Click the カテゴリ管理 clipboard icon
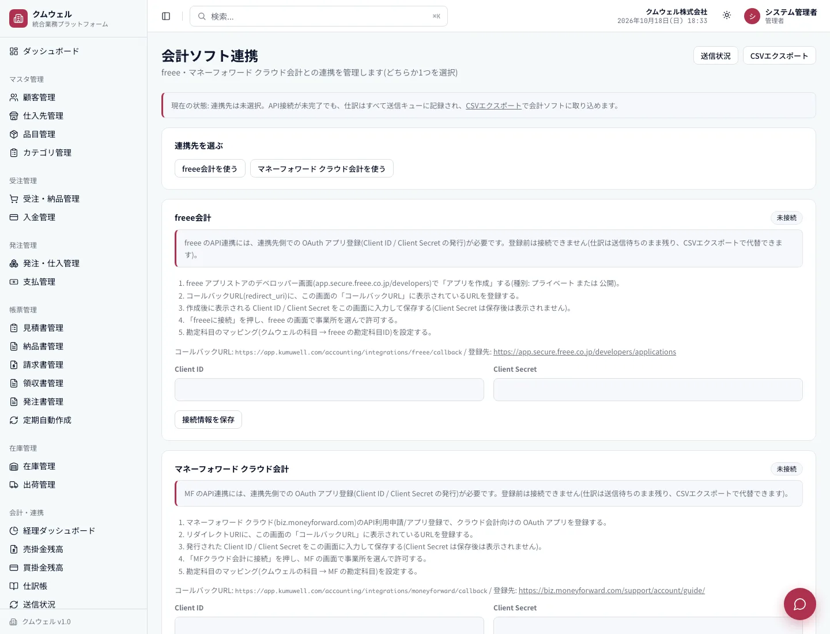 [14, 153]
